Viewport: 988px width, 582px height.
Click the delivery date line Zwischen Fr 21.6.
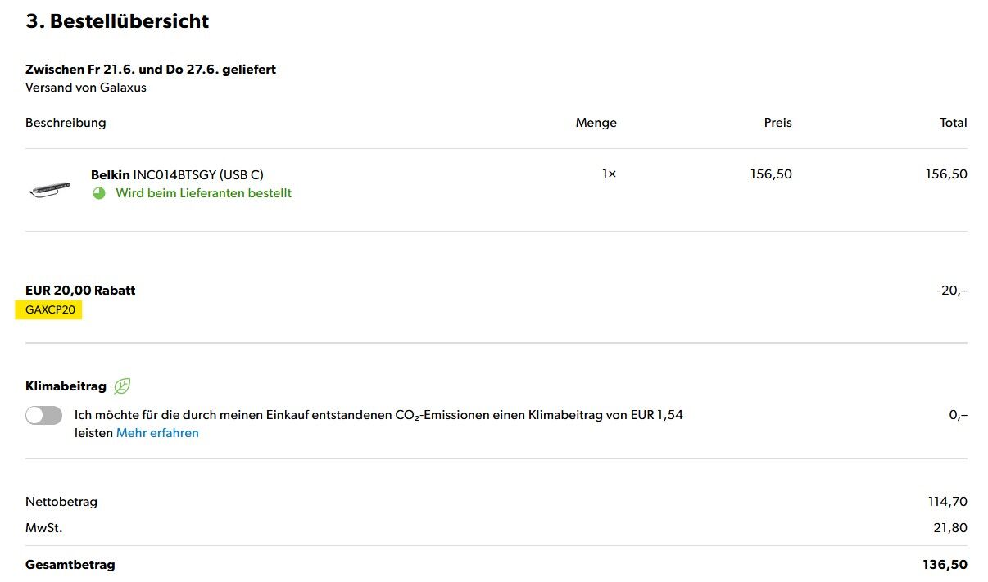pos(151,70)
